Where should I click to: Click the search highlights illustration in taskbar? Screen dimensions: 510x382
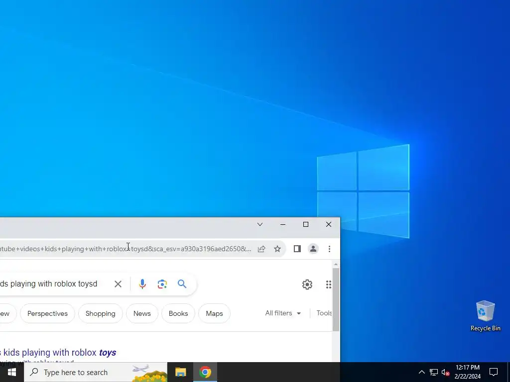150,373
